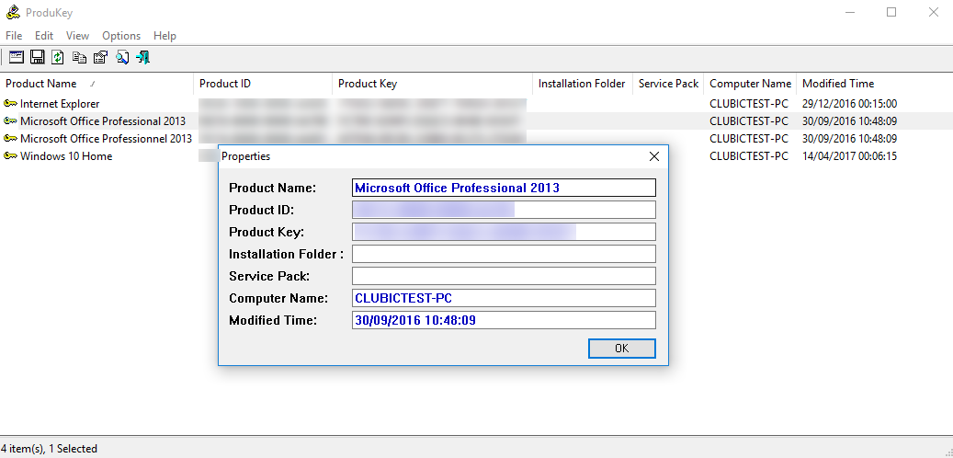Click the empty Installation Folder field
The image size is (953, 458).
click(504, 254)
